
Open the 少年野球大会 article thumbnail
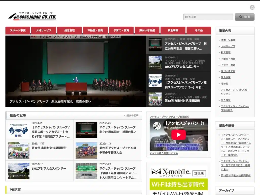[x=86, y=150]
